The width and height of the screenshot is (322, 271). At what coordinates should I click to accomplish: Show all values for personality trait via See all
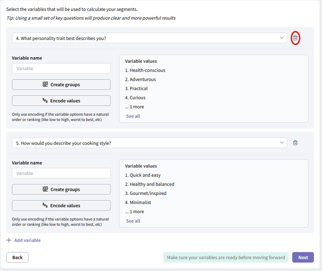point(133,116)
